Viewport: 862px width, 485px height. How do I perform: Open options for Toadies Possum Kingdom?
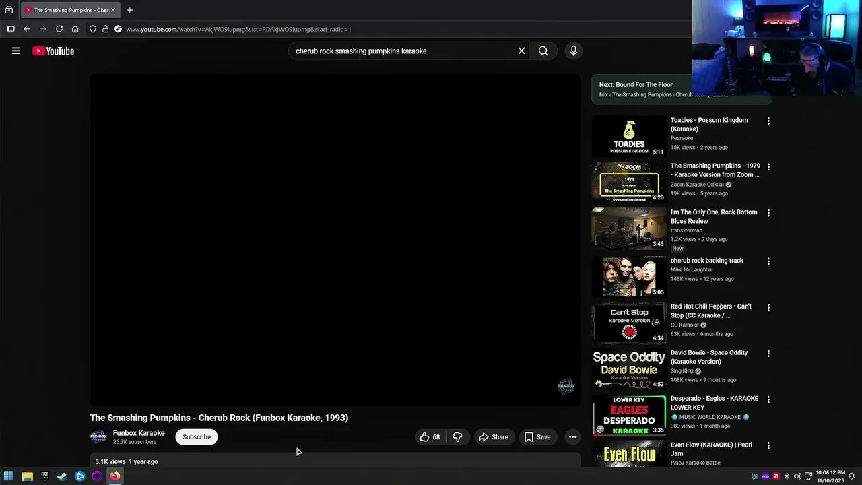(x=768, y=121)
